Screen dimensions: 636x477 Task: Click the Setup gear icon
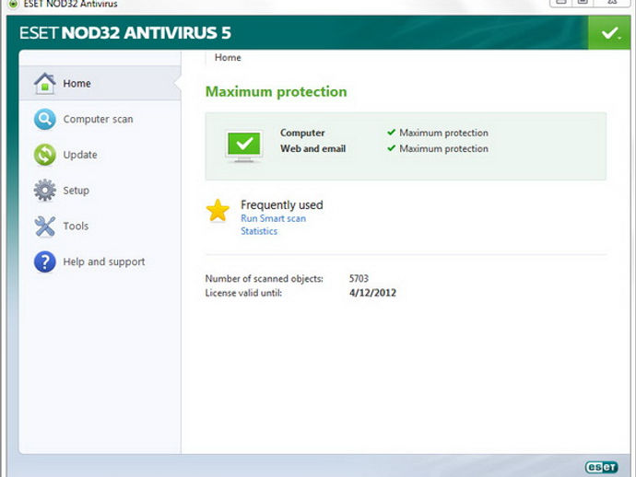(x=44, y=190)
